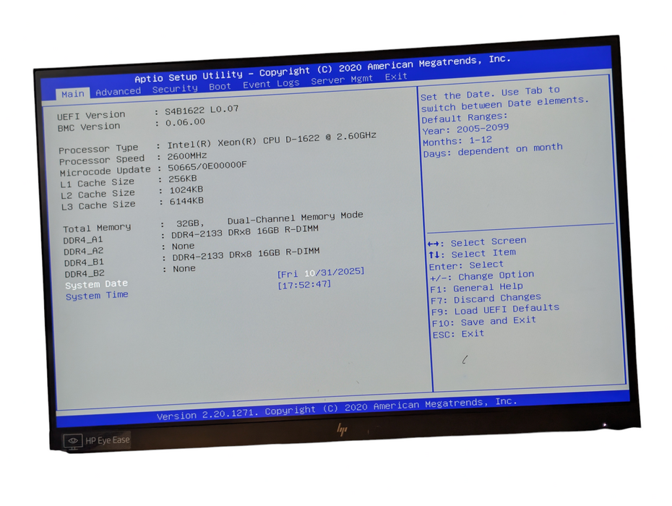Click the L2 Cache Size label

98,194
